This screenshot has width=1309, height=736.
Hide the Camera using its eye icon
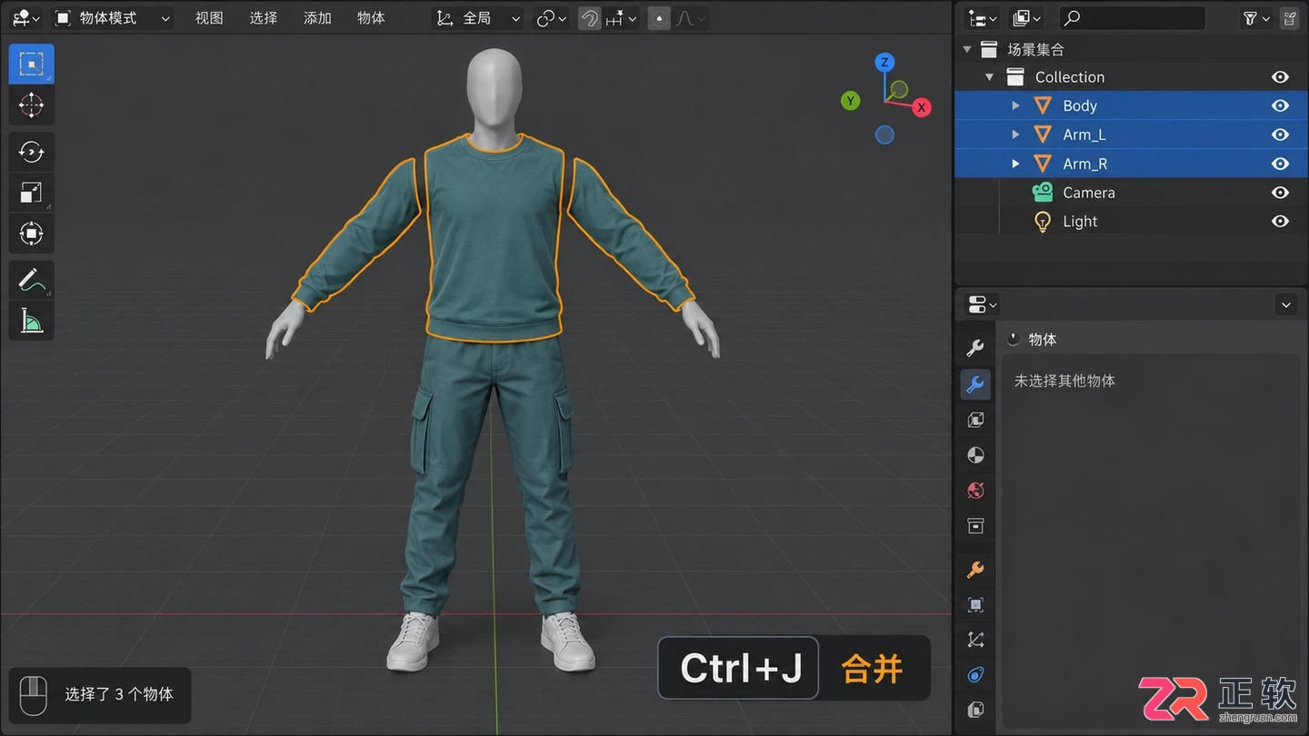(x=1280, y=193)
